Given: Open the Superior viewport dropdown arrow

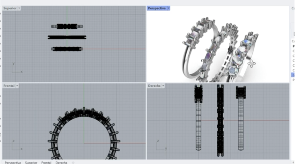Looking at the screenshot, I should coord(19,8).
